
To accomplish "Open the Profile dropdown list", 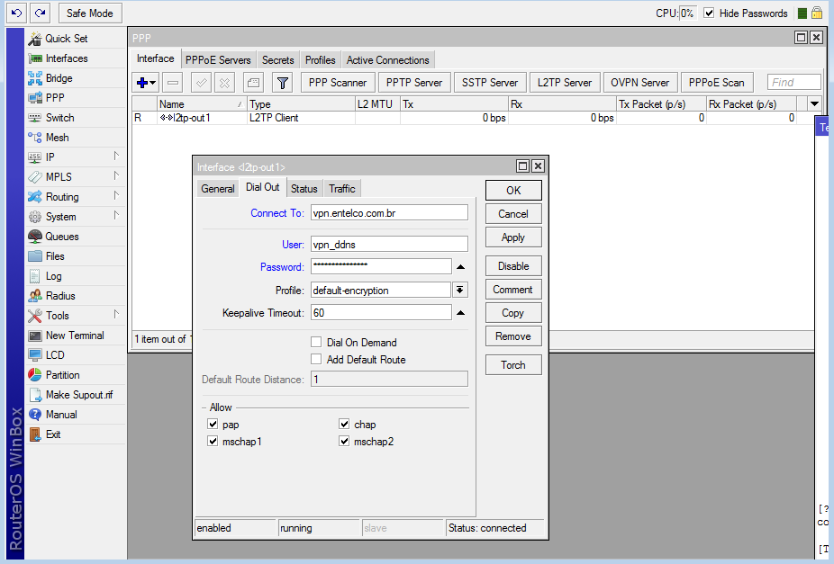I will pyautogui.click(x=460, y=290).
